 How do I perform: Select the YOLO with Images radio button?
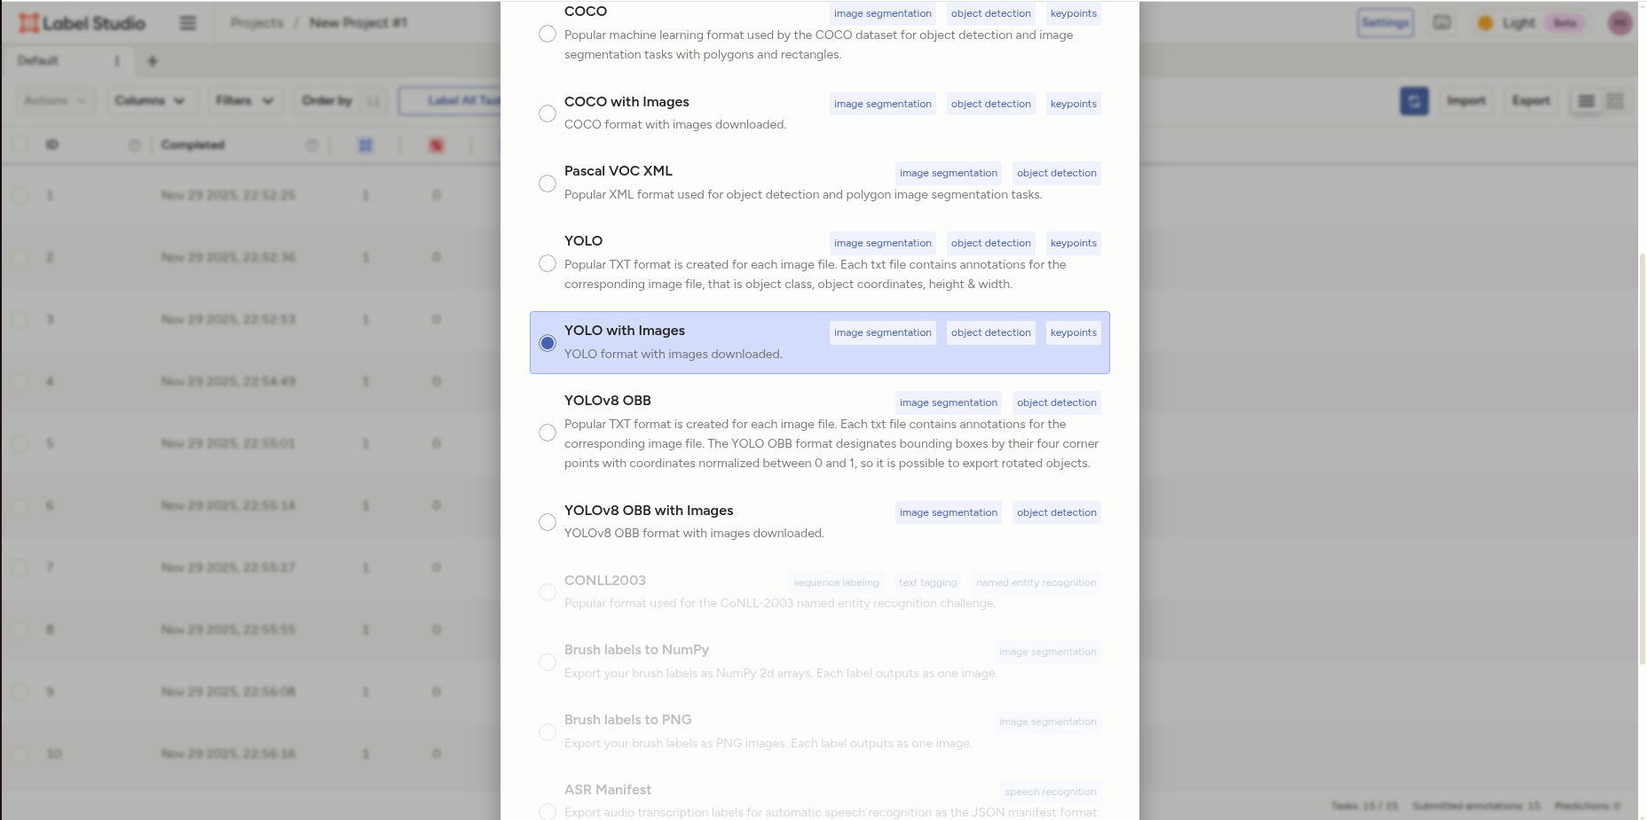(x=548, y=343)
